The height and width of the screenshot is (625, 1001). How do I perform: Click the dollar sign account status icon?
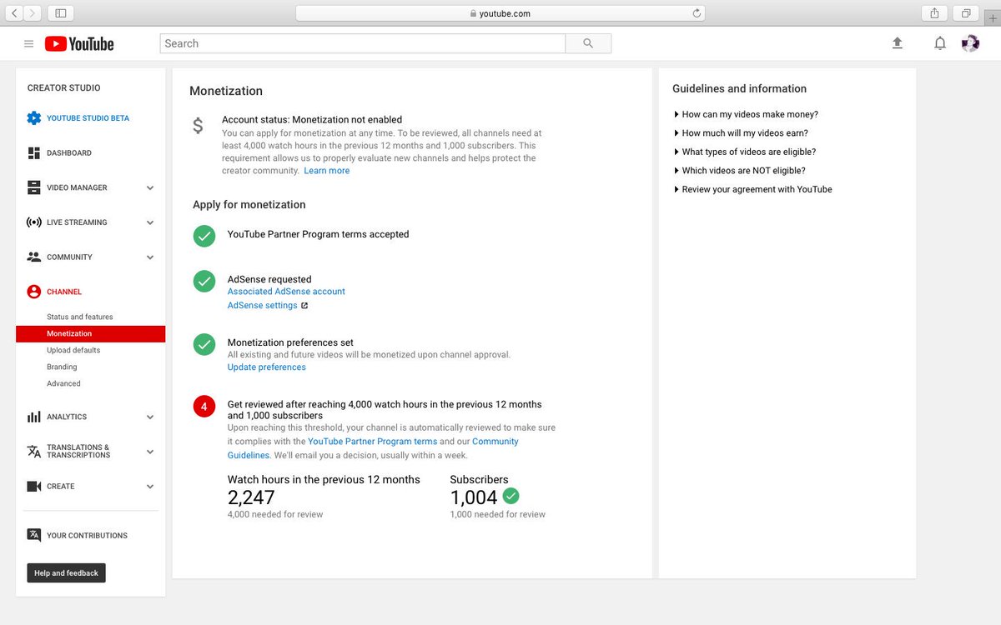tap(198, 126)
